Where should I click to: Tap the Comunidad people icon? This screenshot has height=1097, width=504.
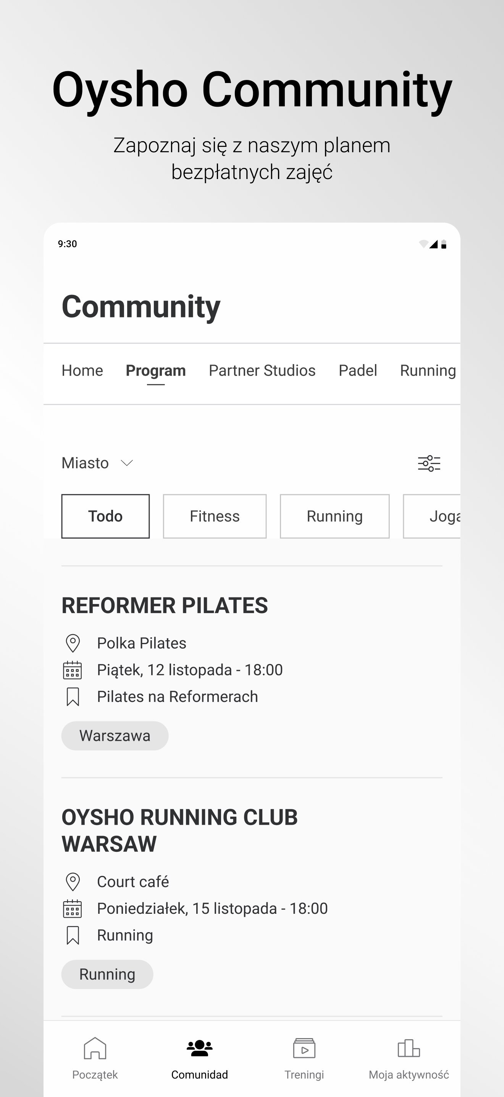pyautogui.click(x=199, y=1048)
